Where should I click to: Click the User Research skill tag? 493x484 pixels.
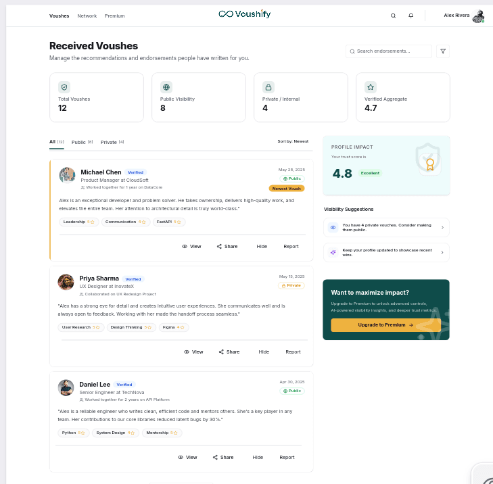[81, 327]
